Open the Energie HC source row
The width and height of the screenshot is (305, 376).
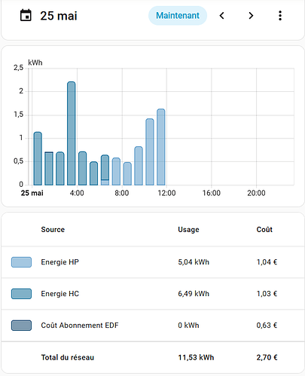pyautogui.click(x=152, y=294)
